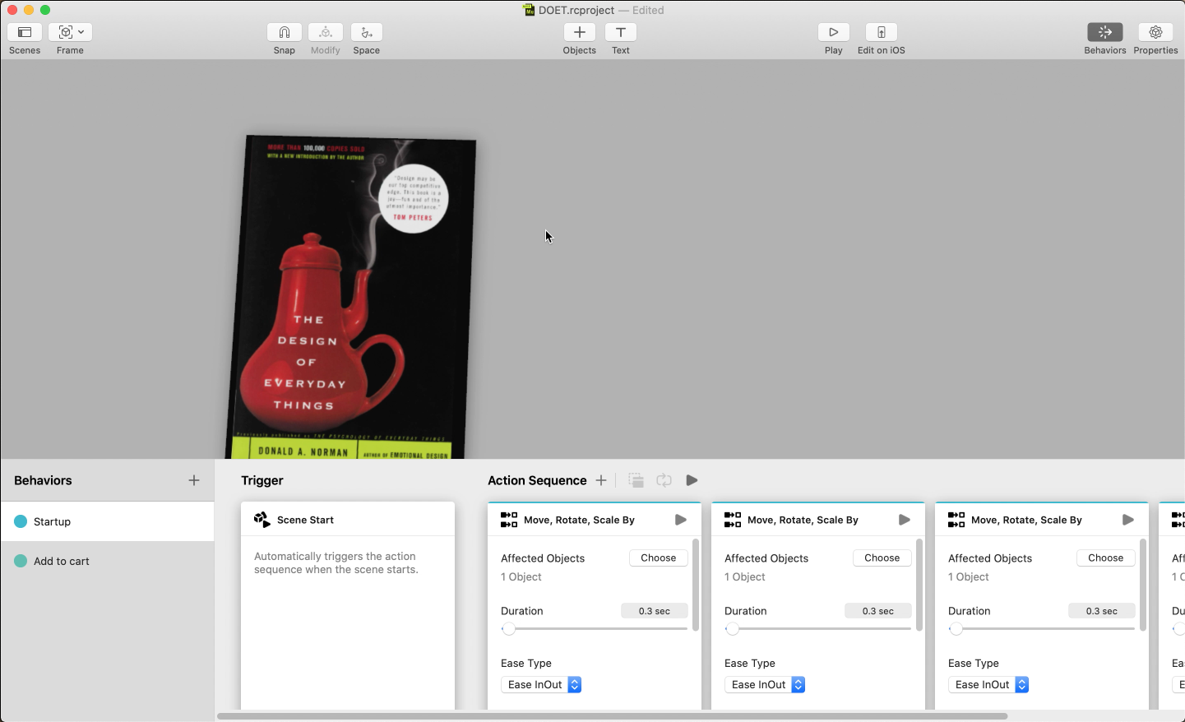This screenshot has width=1185, height=722.
Task: Choose affected objects in first action
Action: click(659, 558)
